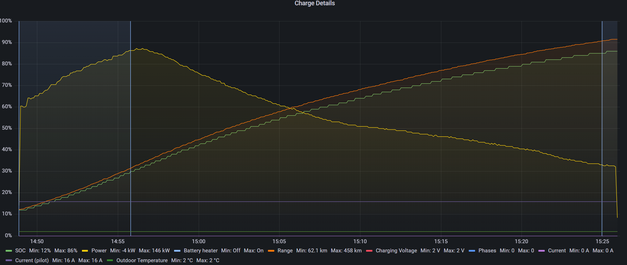Click the light blue Battery heater swatch
This screenshot has width=627, height=265.
177,251
